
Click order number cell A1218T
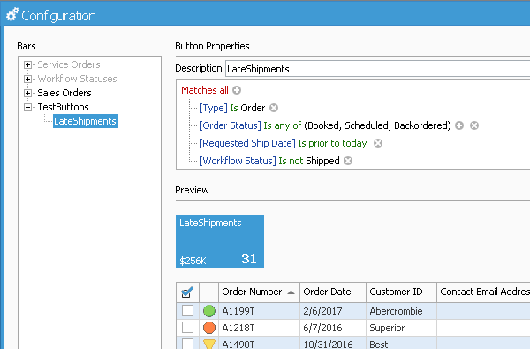[x=259, y=328]
